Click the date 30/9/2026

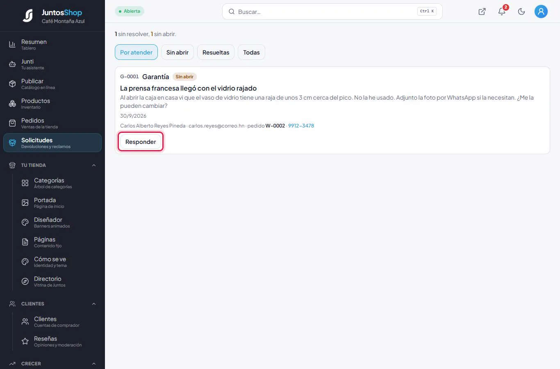pyautogui.click(x=133, y=116)
